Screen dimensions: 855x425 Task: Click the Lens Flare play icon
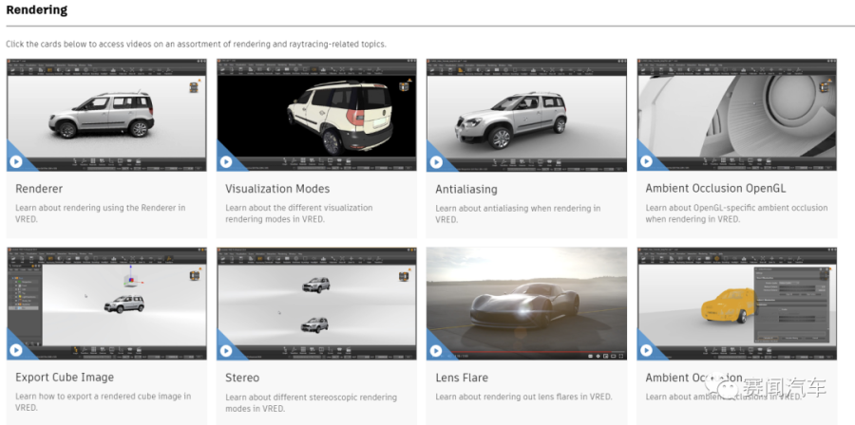(436, 350)
